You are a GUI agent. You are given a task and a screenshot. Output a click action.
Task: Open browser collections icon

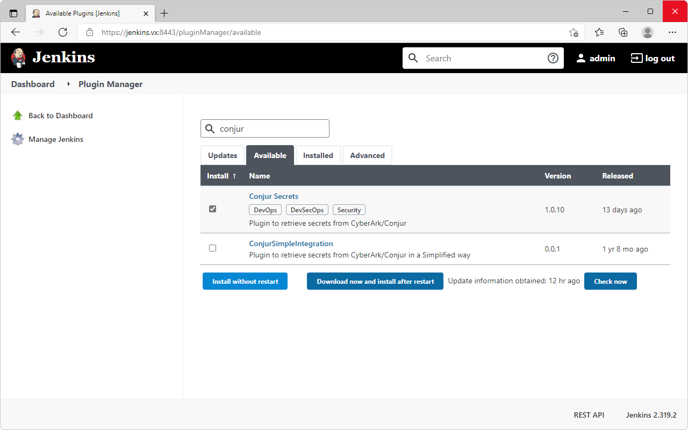(x=623, y=32)
